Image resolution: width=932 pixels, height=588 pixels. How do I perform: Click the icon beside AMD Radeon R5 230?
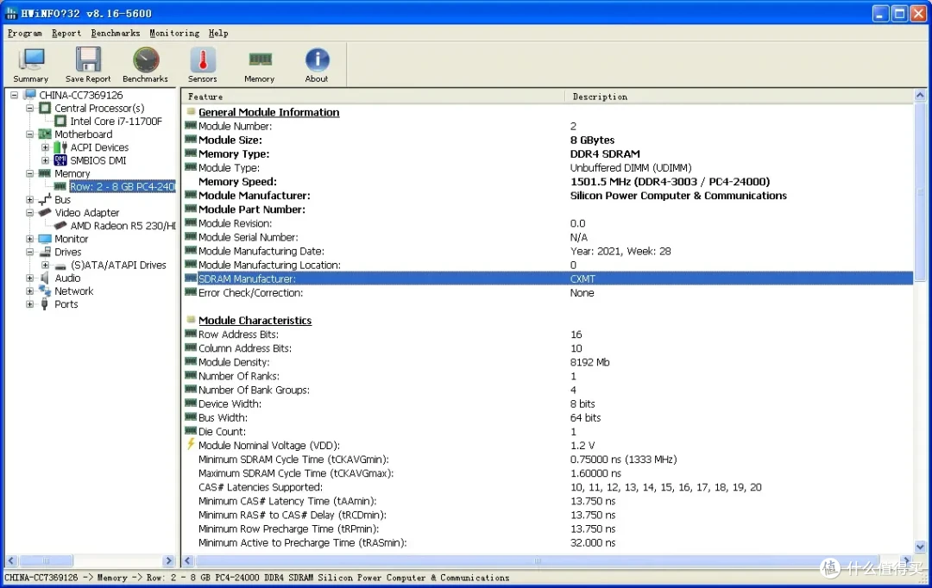(60, 225)
